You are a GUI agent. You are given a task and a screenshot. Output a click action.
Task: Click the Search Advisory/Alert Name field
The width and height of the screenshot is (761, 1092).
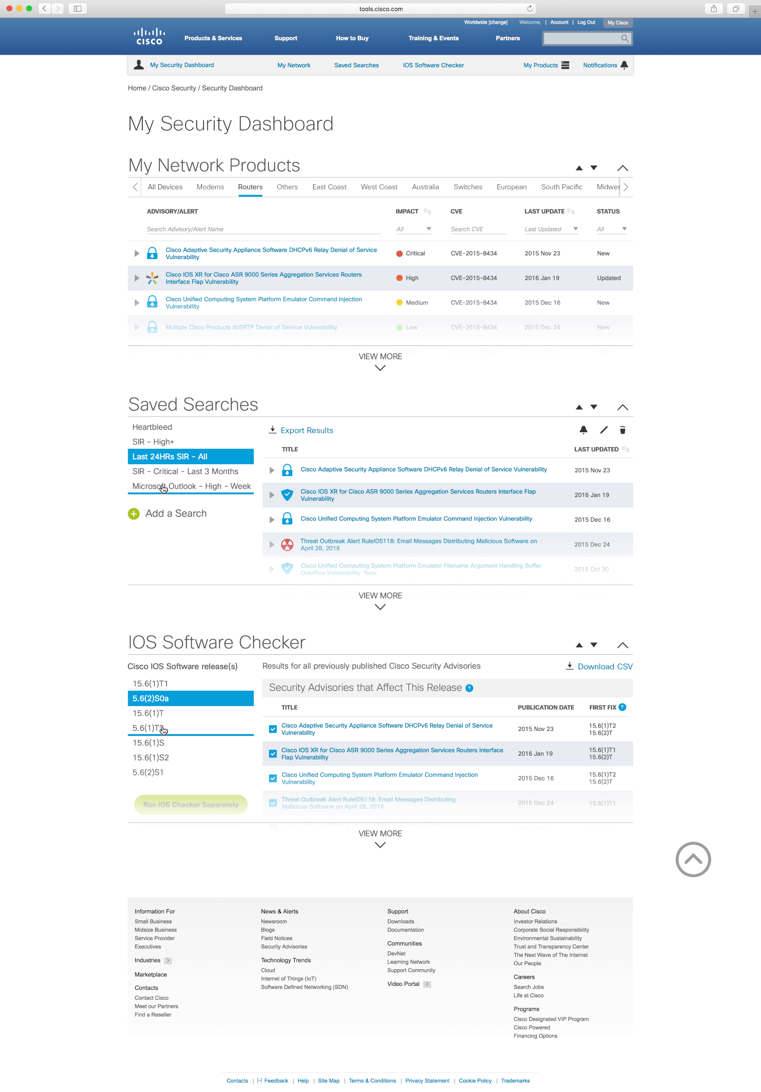264,229
